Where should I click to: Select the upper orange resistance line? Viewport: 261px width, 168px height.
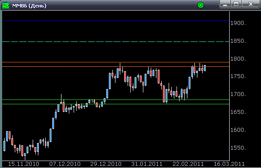point(116,62)
